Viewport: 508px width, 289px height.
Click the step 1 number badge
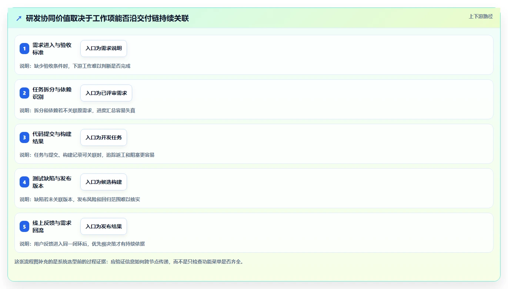point(24,49)
